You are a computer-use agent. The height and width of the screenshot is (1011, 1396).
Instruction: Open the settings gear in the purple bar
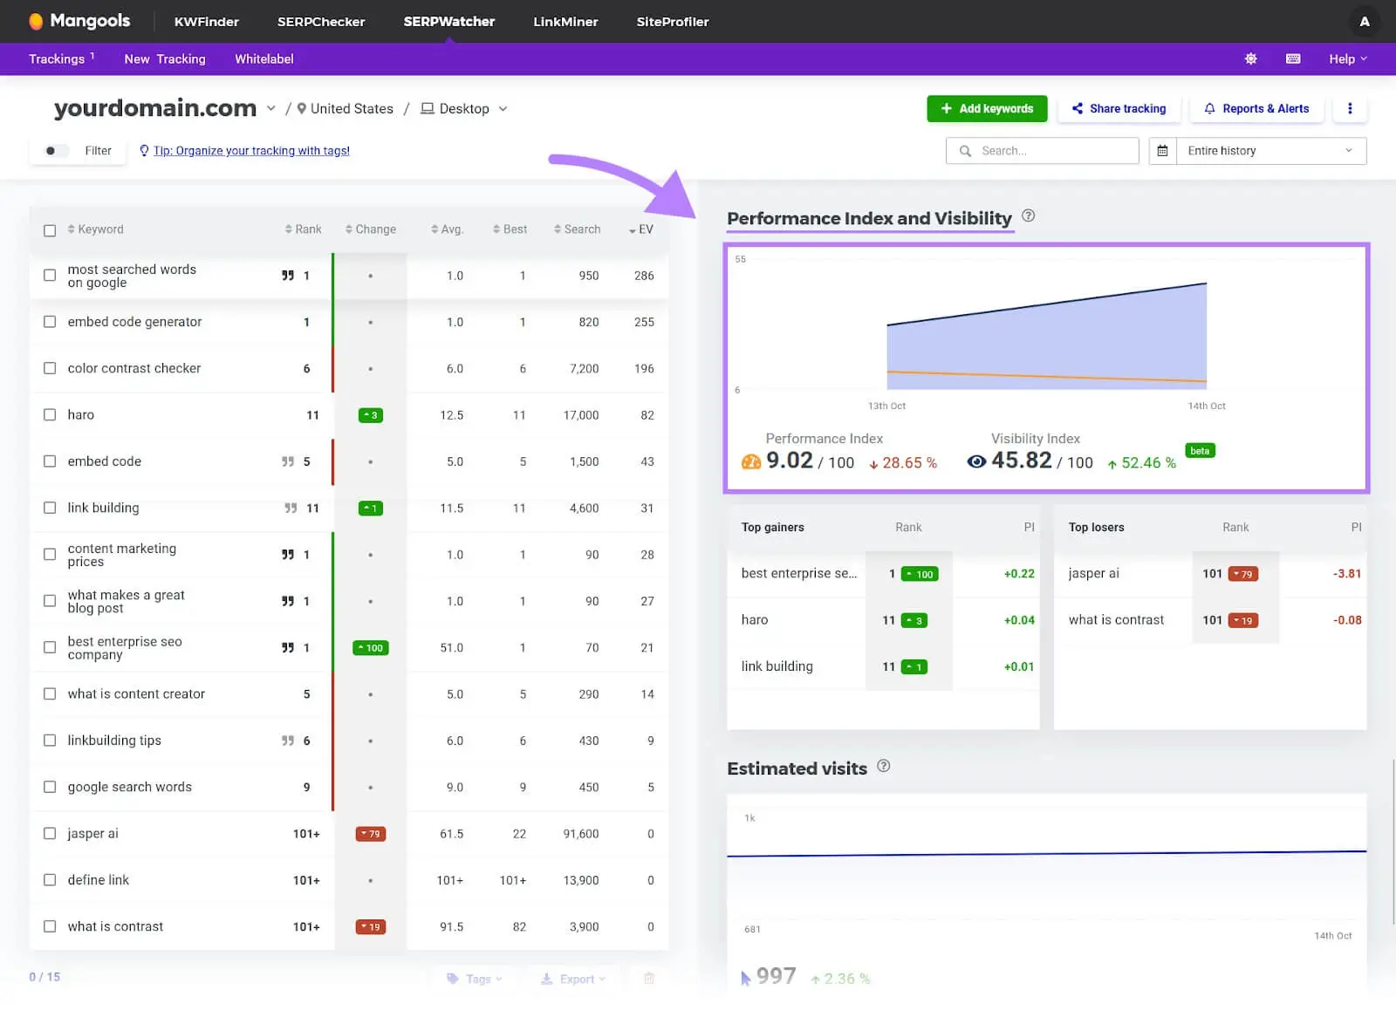click(x=1250, y=58)
